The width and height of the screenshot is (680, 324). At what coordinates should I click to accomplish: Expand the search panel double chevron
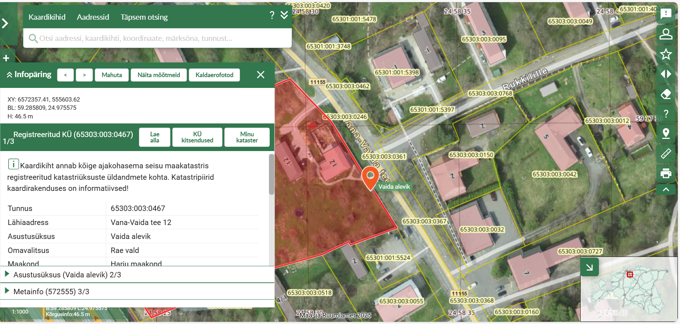284,15
